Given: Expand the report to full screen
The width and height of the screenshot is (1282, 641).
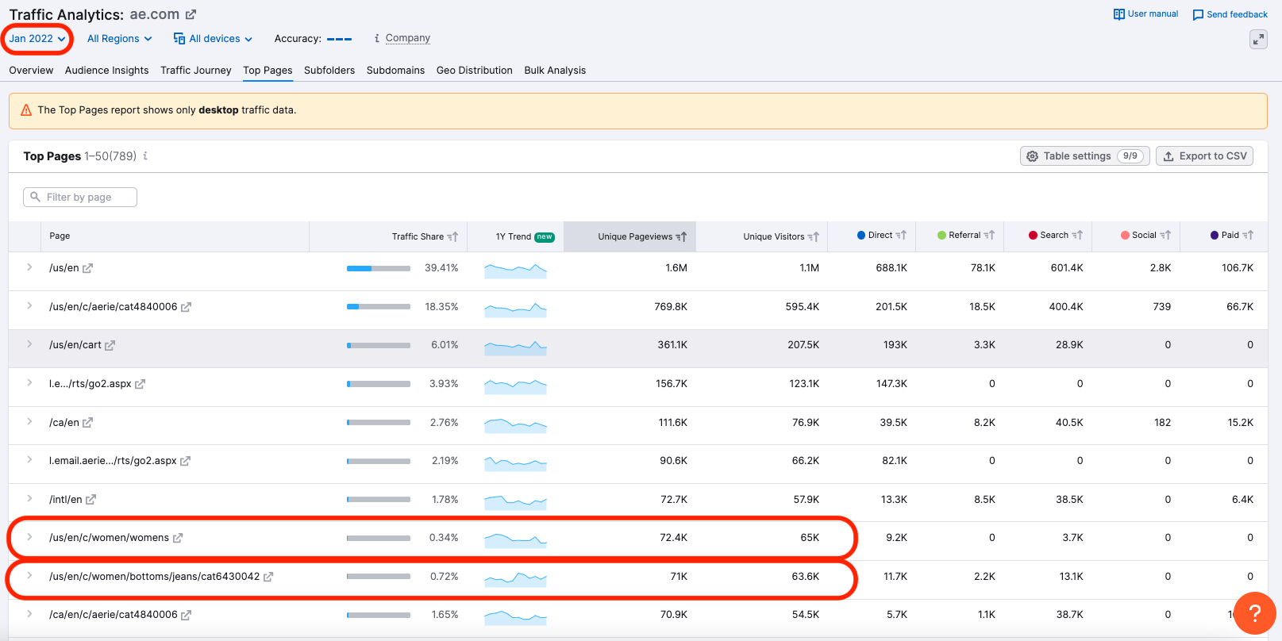Looking at the screenshot, I should click(1258, 39).
